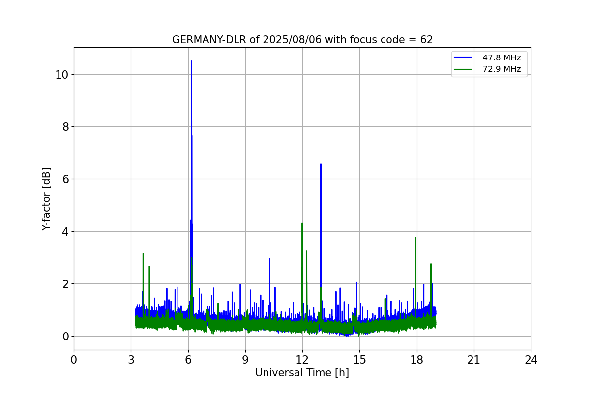Click y-axis tick label 10
The height and width of the screenshot is (393, 590).
pos(62,74)
